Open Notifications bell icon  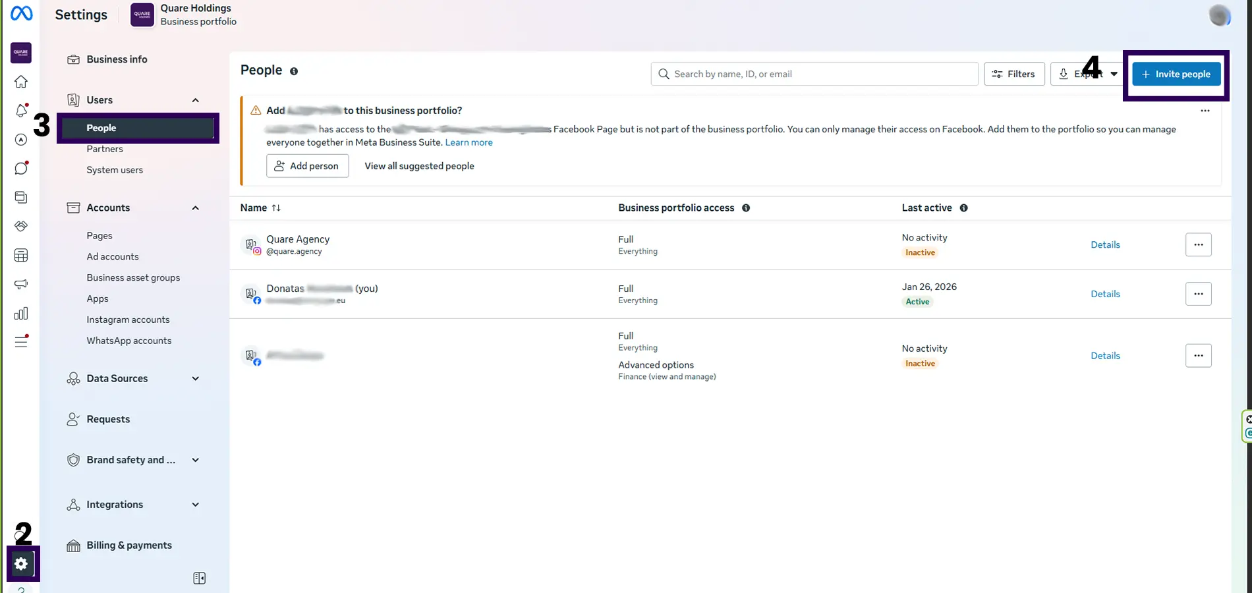[x=21, y=111]
